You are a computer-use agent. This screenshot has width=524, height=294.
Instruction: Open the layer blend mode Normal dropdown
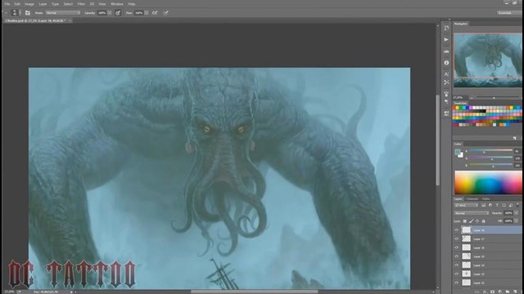[472, 212]
